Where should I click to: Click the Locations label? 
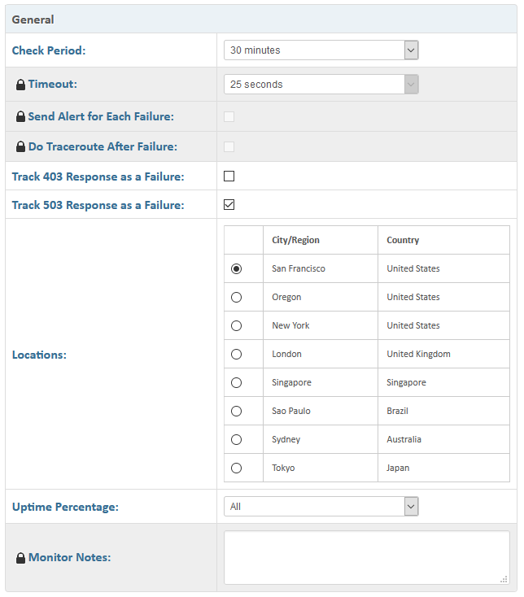(39, 355)
